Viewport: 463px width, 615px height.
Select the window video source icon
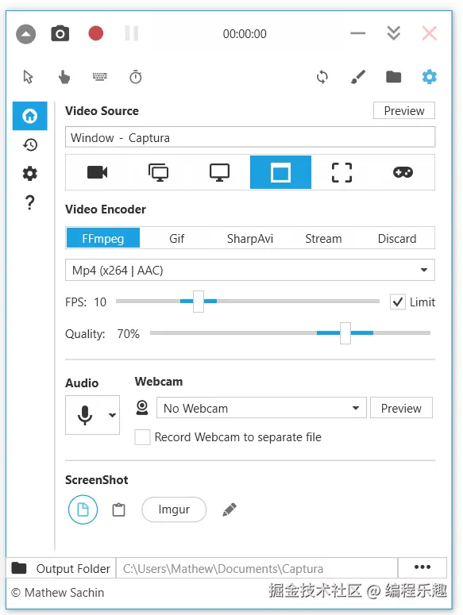(x=280, y=172)
